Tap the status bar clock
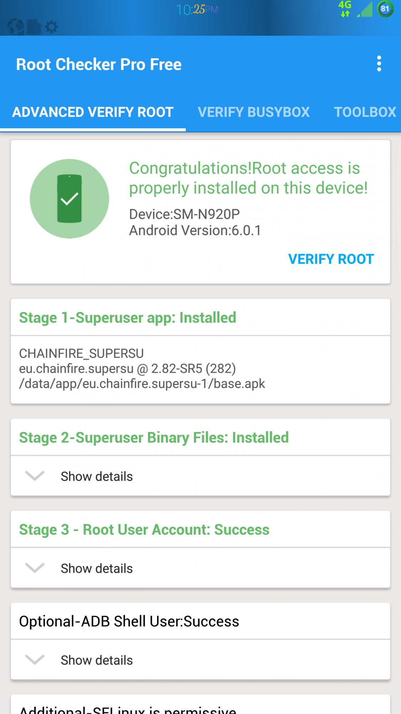 pos(197,10)
